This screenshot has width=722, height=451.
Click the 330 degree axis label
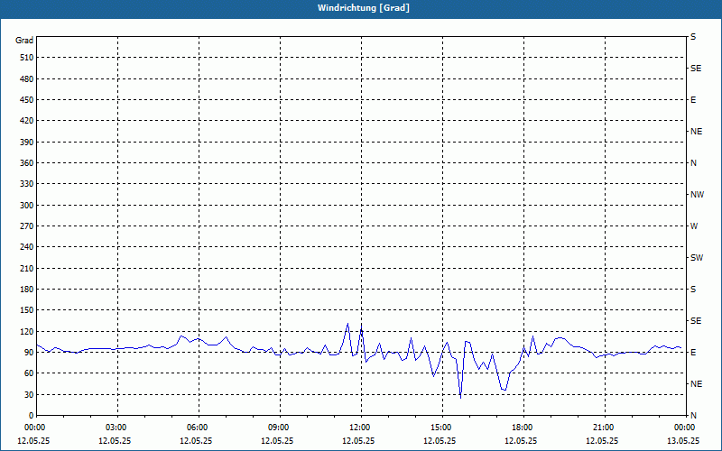pyautogui.click(x=27, y=184)
